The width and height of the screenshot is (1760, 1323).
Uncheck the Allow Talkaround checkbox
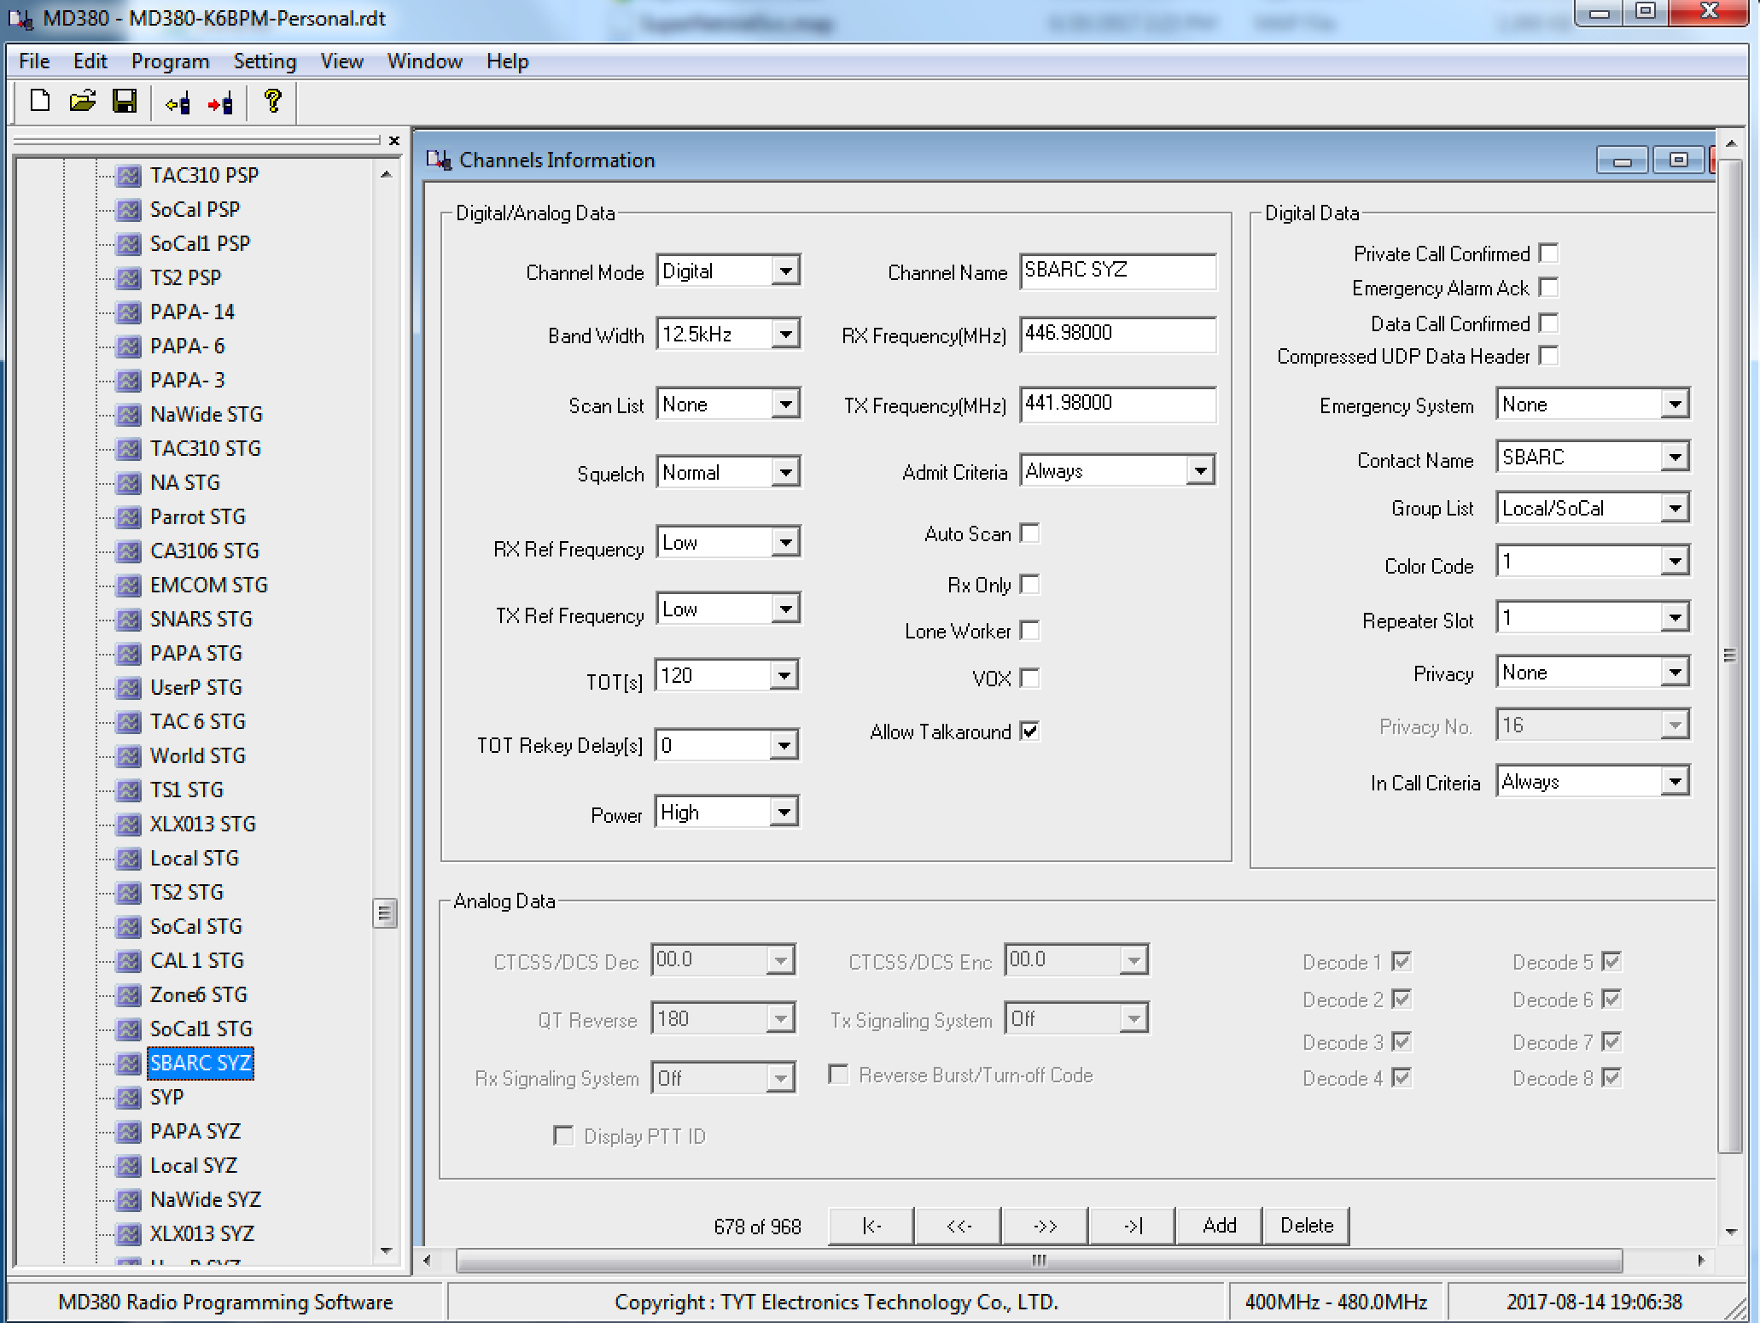point(1030,731)
